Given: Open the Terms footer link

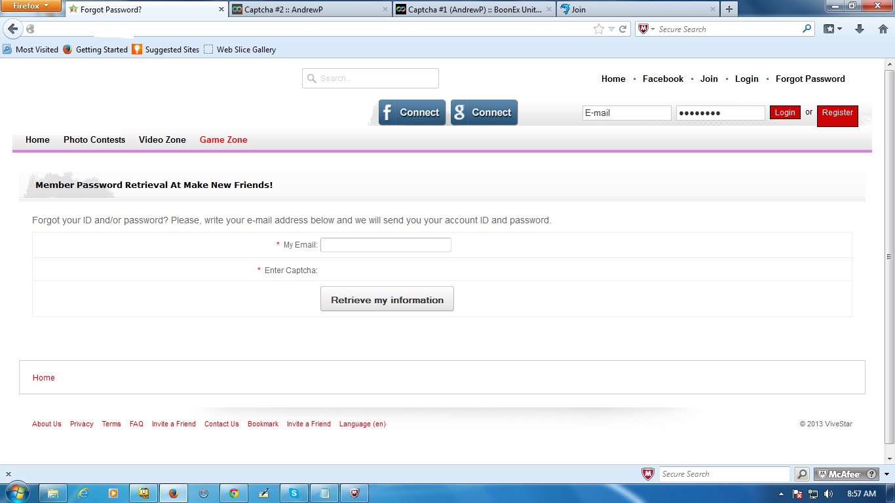Looking at the screenshot, I should click(111, 424).
